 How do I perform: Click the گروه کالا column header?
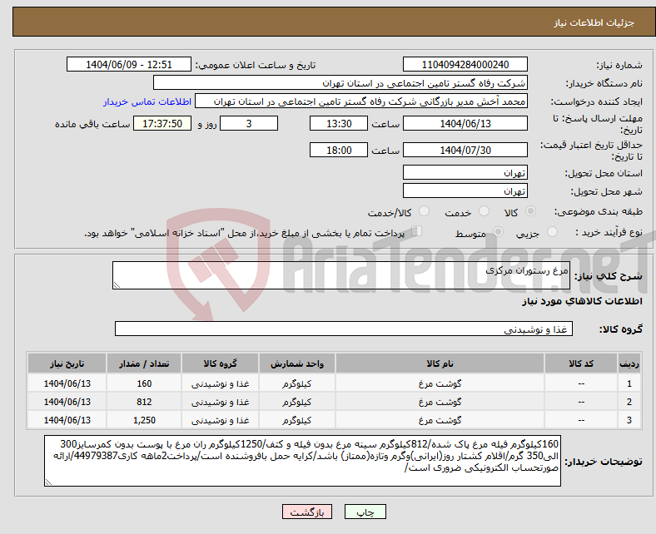click(220, 363)
